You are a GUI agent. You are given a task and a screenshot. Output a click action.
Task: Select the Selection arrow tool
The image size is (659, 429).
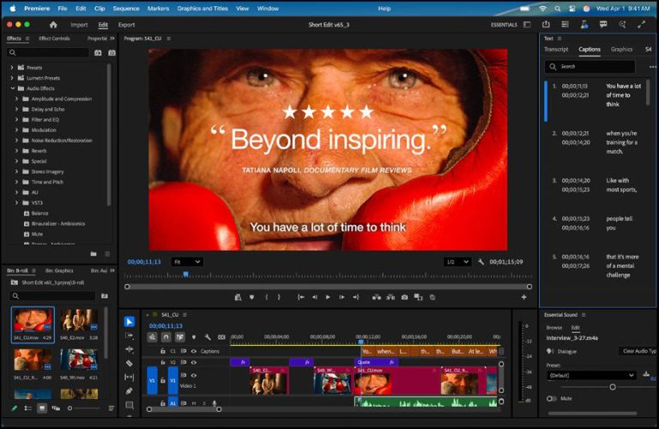point(130,322)
